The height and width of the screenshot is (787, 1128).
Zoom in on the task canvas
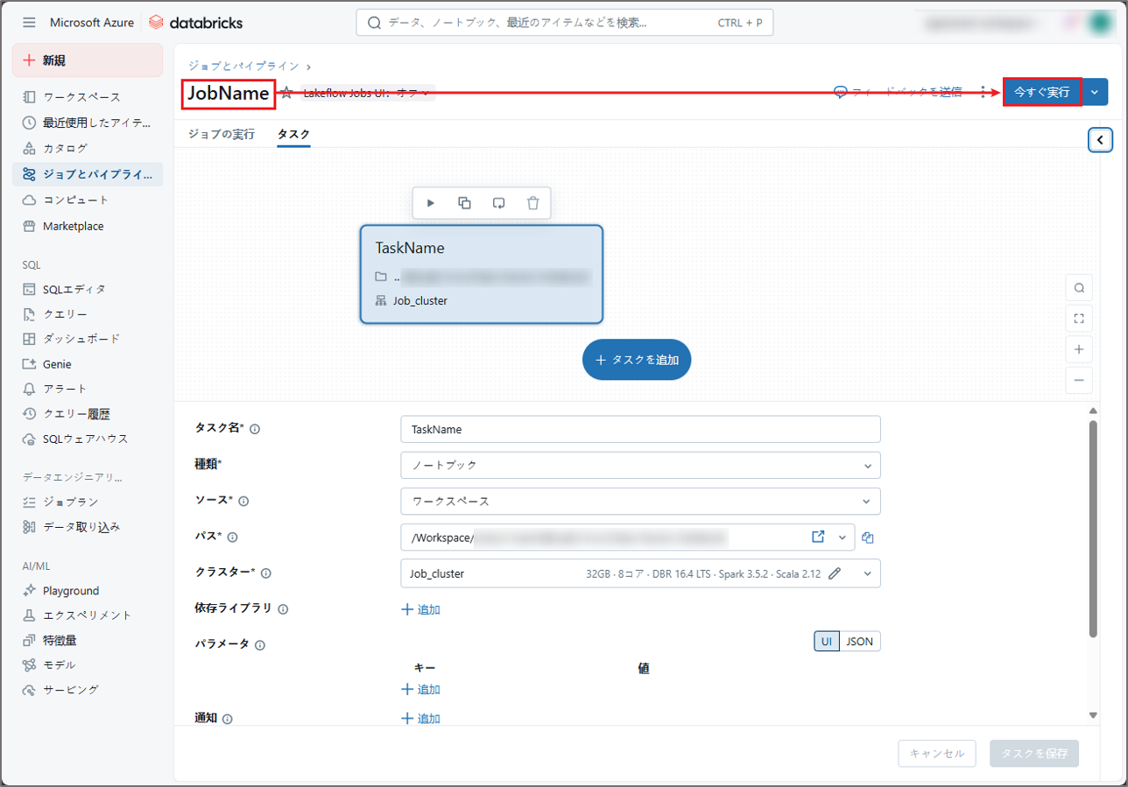coord(1079,349)
